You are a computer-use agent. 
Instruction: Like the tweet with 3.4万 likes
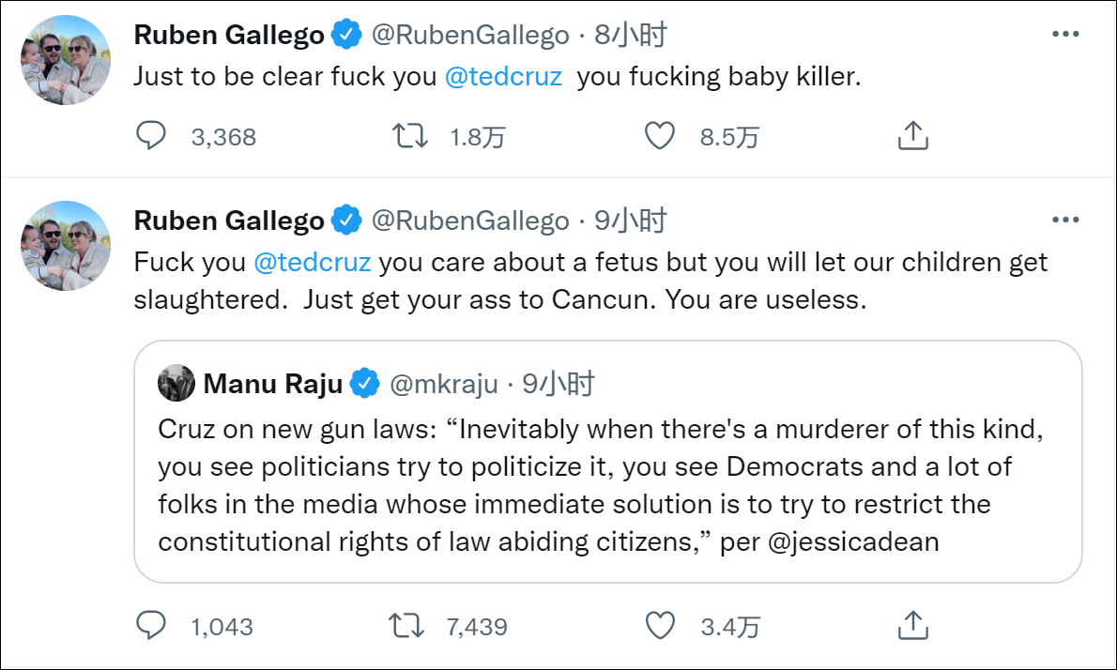(660, 625)
